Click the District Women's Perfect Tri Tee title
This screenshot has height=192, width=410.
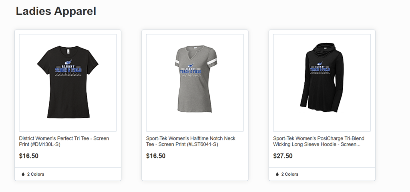(64, 141)
